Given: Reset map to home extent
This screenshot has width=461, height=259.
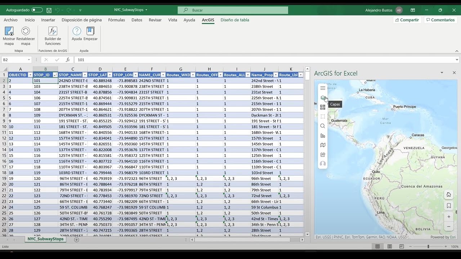Looking at the screenshot, I should point(449,195).
